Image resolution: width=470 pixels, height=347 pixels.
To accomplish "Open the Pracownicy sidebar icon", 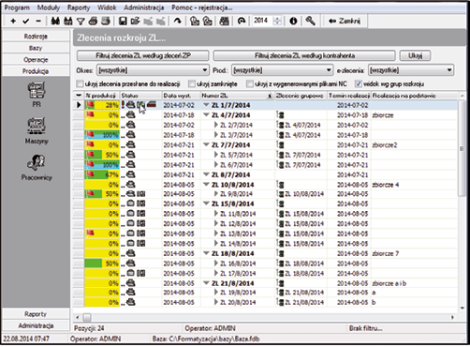I will pyautogui.click(x=37, y=167).
